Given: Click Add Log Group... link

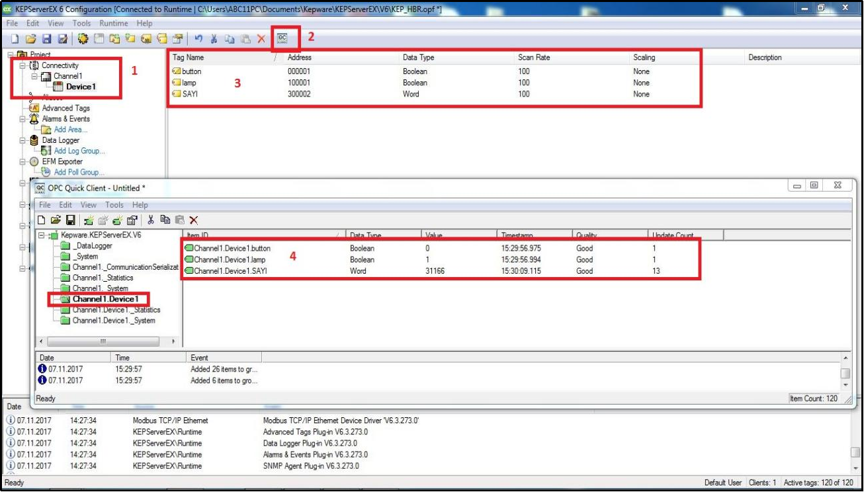Looking at the screenshot, I should point(79,151).
